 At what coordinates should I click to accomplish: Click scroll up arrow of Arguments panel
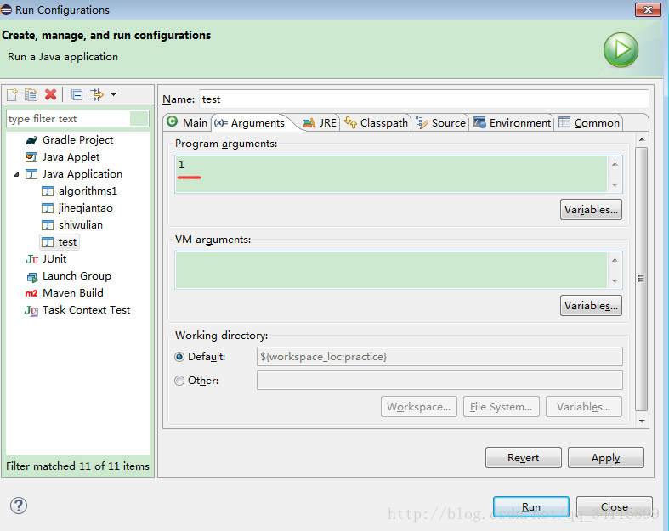642,140
